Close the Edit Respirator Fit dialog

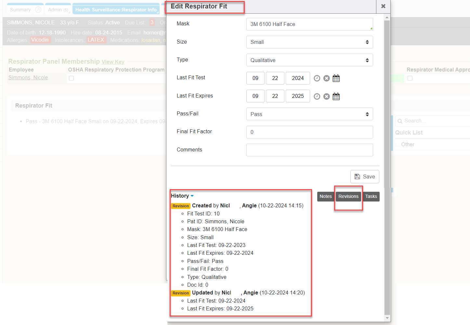pyautogui.click(x=383, y=6)
